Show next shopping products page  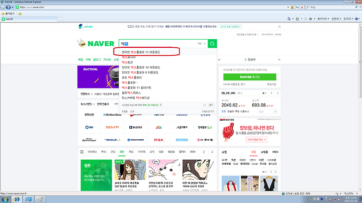point(276,172)
